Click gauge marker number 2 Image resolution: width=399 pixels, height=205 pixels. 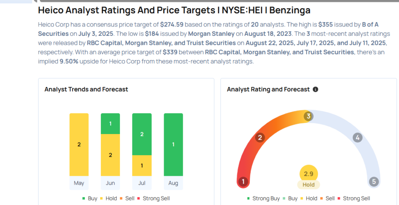(x=260, y=137)
